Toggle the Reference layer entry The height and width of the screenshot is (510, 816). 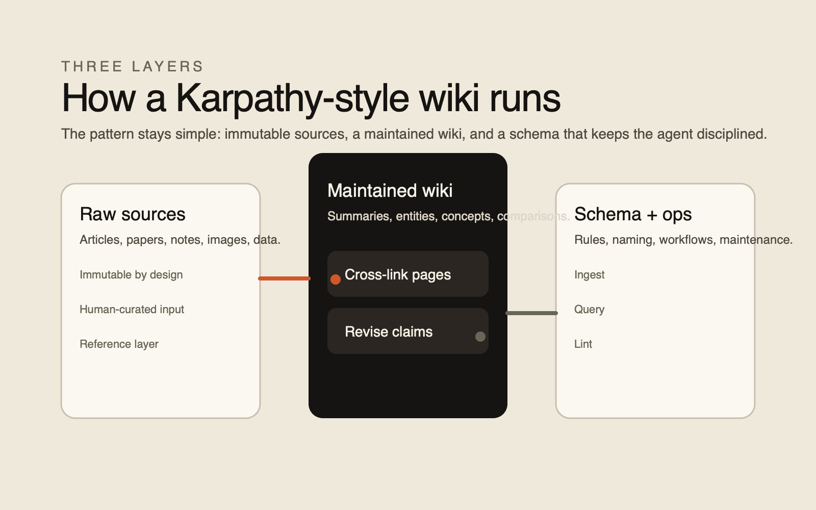(x=118, y=344)
